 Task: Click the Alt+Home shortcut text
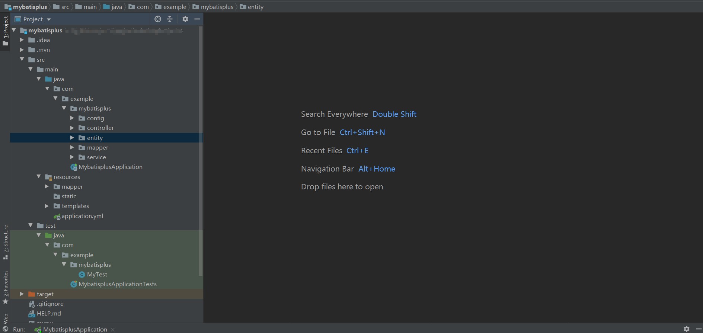(377, 169)
